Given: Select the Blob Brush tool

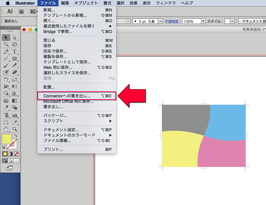Looking at the screenshot, I should 6,72.
